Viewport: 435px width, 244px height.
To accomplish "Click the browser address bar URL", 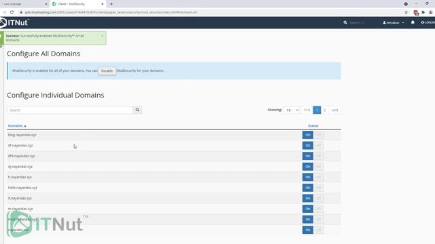I will 111,12.
